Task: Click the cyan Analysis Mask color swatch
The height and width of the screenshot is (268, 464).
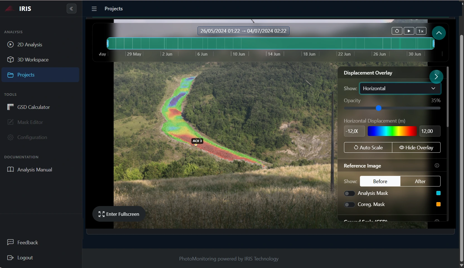Action: [x=438, y=193]
